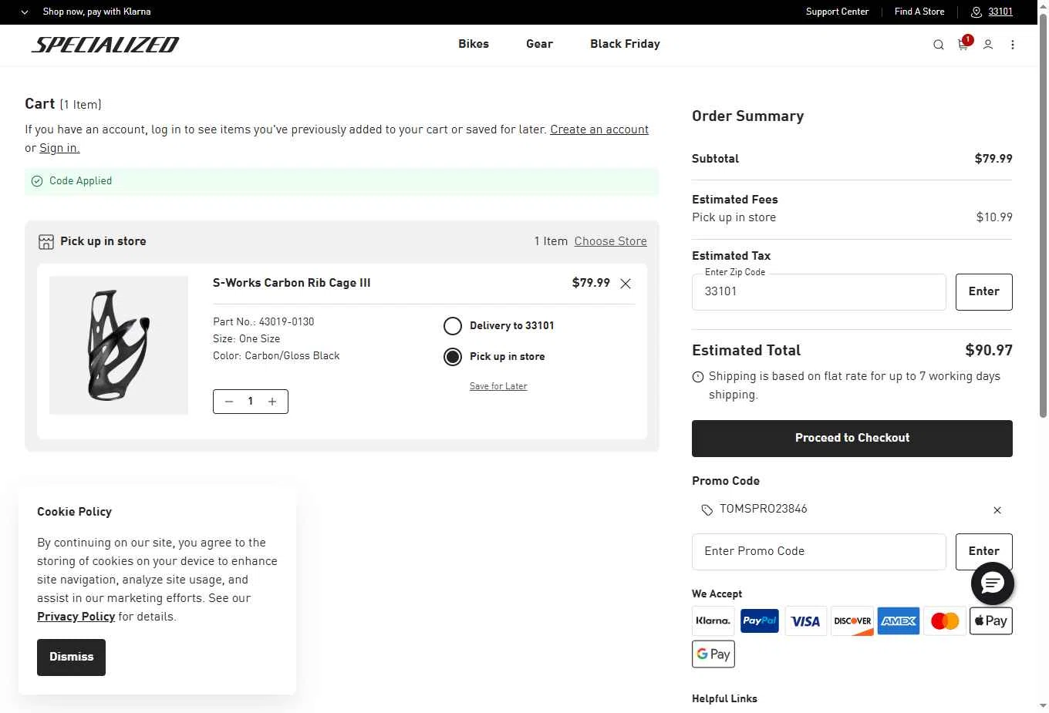
Task: Click the Choose Store link
Action: click(x=610, y=241)
